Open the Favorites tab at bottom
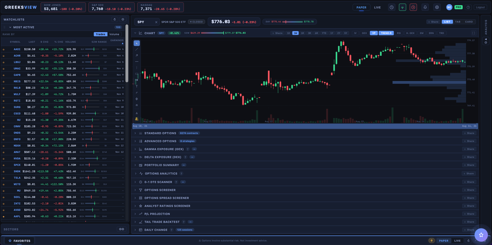This screenshot has height=245, width=492. (19, 241)
